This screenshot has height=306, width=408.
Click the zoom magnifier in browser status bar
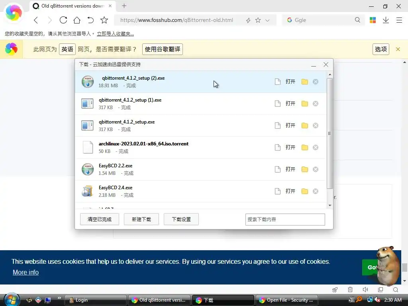point(396,290)
